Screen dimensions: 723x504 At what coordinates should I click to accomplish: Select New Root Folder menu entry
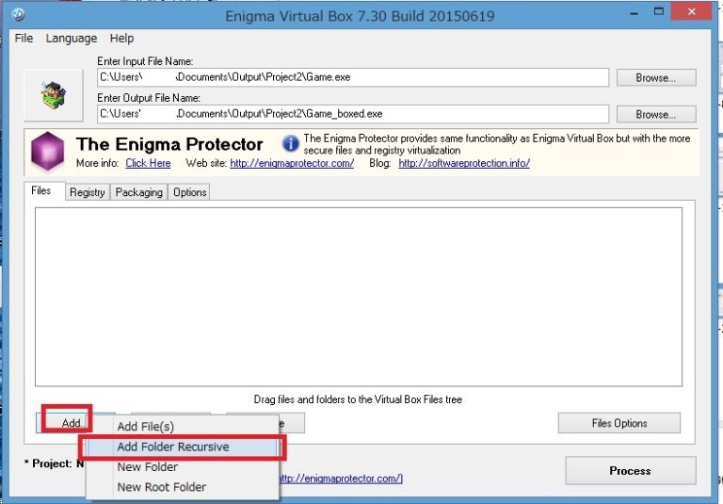point(161,487)
